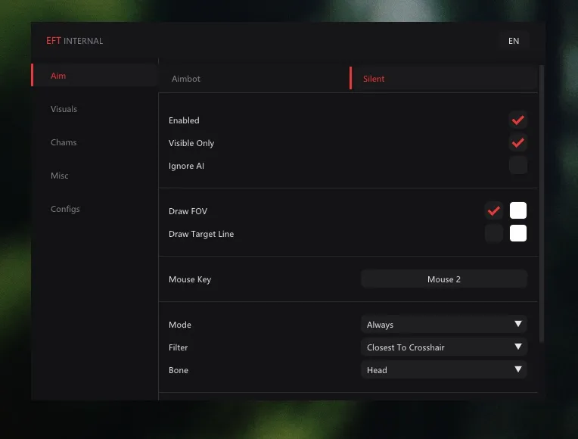Open the Draw FOV white color swatch

[518, 210]
